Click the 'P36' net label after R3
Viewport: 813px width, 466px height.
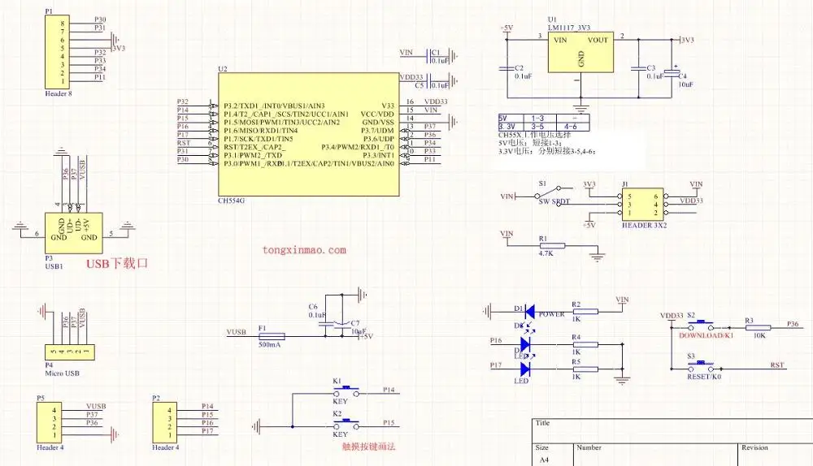pyautogui.click(x=793, y=324)
